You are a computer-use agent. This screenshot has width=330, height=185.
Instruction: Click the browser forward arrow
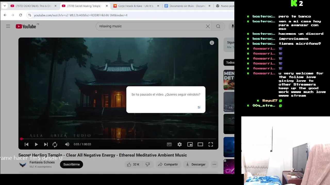coord(13,15)
